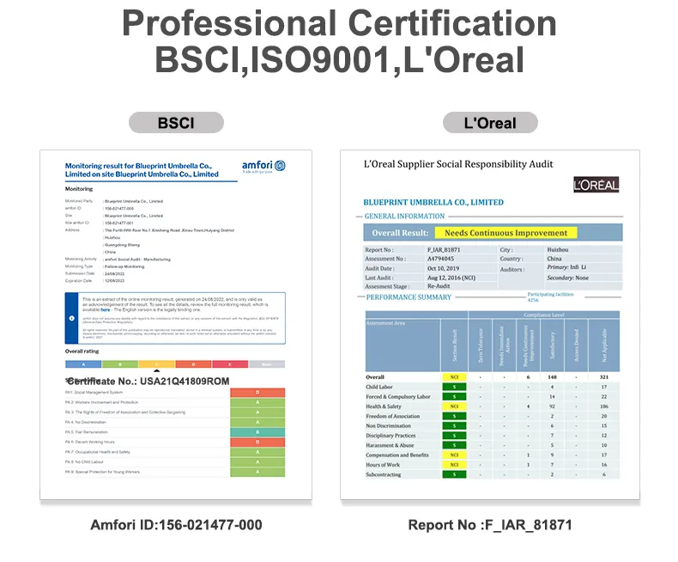The image size is (678, 562).
Task: Click the 'BSCI,ISO9001,L'Oreal' subheading
Action: 339,59
